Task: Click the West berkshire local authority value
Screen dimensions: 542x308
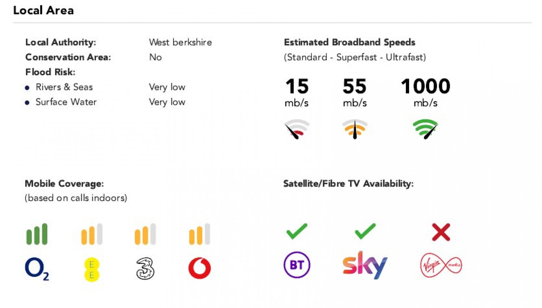Action: pos(180,42)
